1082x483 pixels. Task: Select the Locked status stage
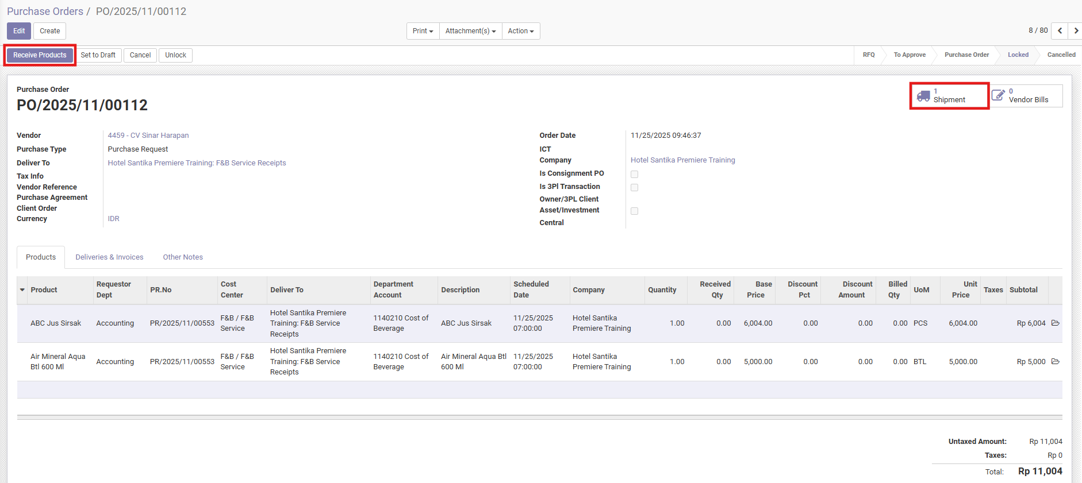click(1018, 55)
